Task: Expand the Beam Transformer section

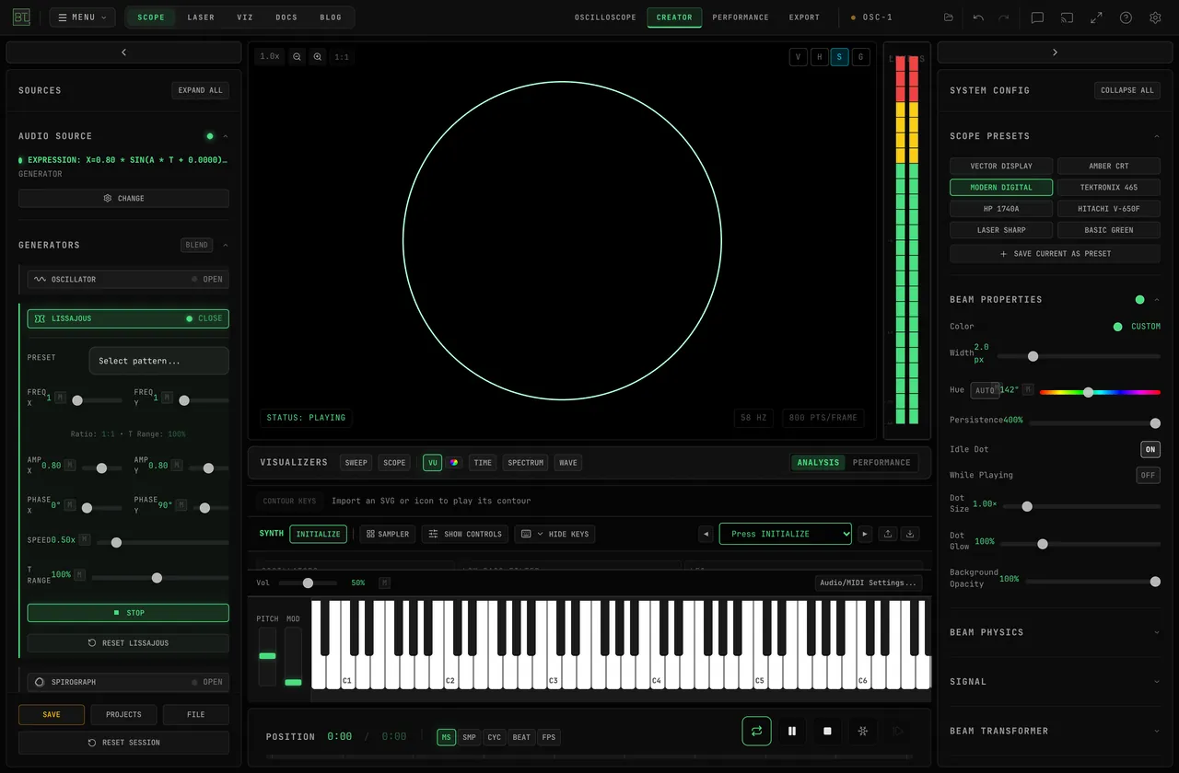Action: coord(1055,732)
